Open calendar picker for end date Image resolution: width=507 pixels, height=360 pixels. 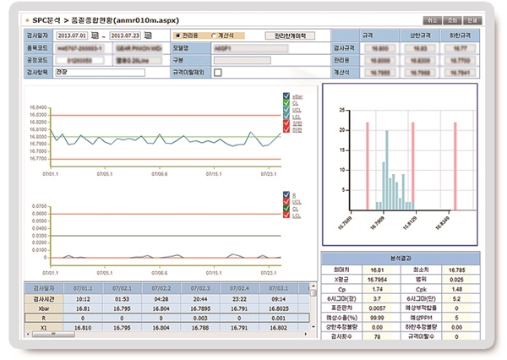click(149, 37)
